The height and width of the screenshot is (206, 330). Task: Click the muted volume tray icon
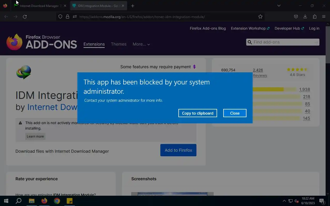(x=297, y=201)
